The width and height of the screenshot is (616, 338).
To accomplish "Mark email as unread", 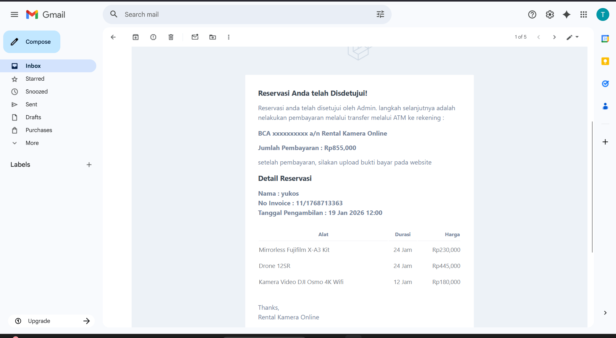I will (195, 37).
